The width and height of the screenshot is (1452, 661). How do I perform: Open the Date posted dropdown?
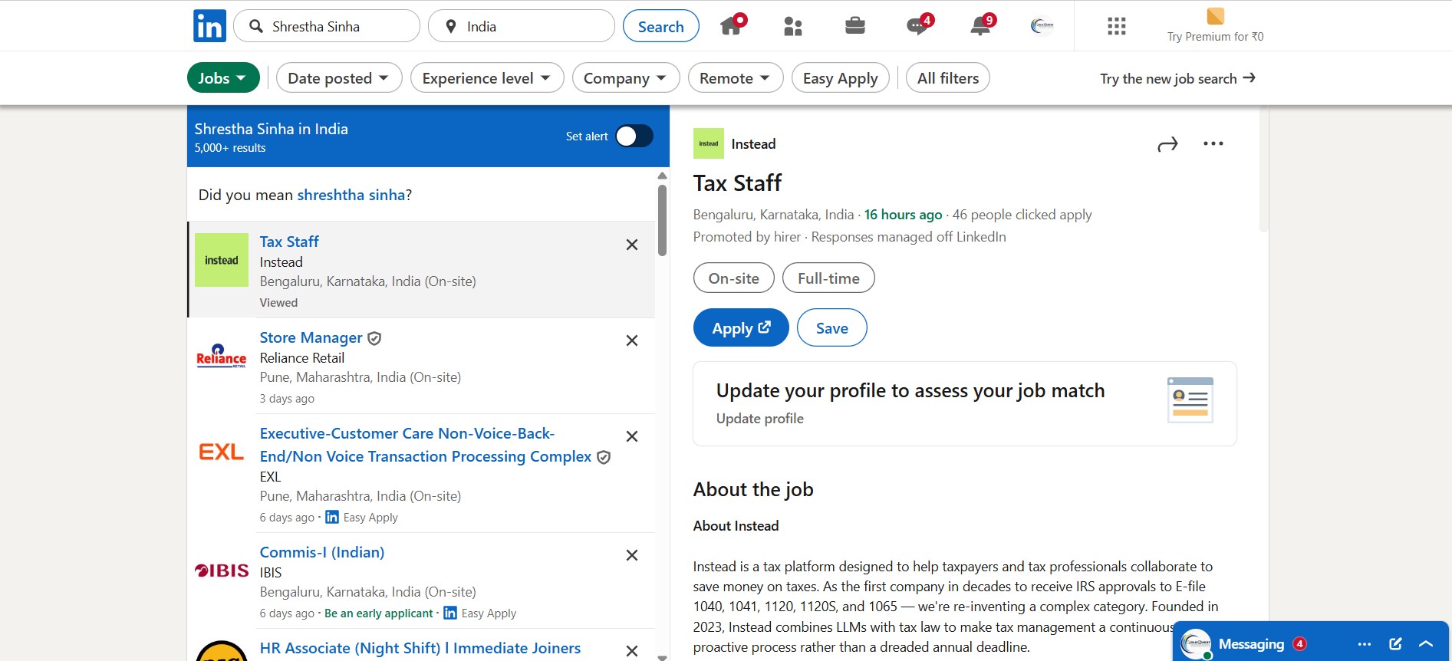click(339, 77)
